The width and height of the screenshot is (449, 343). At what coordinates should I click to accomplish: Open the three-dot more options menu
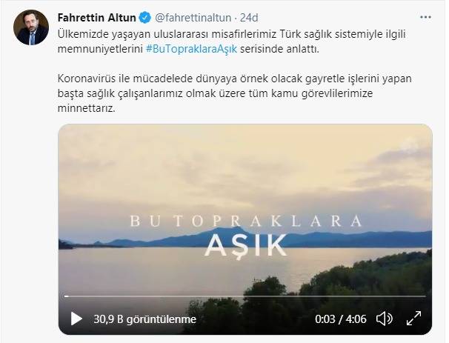click(425, 18)
